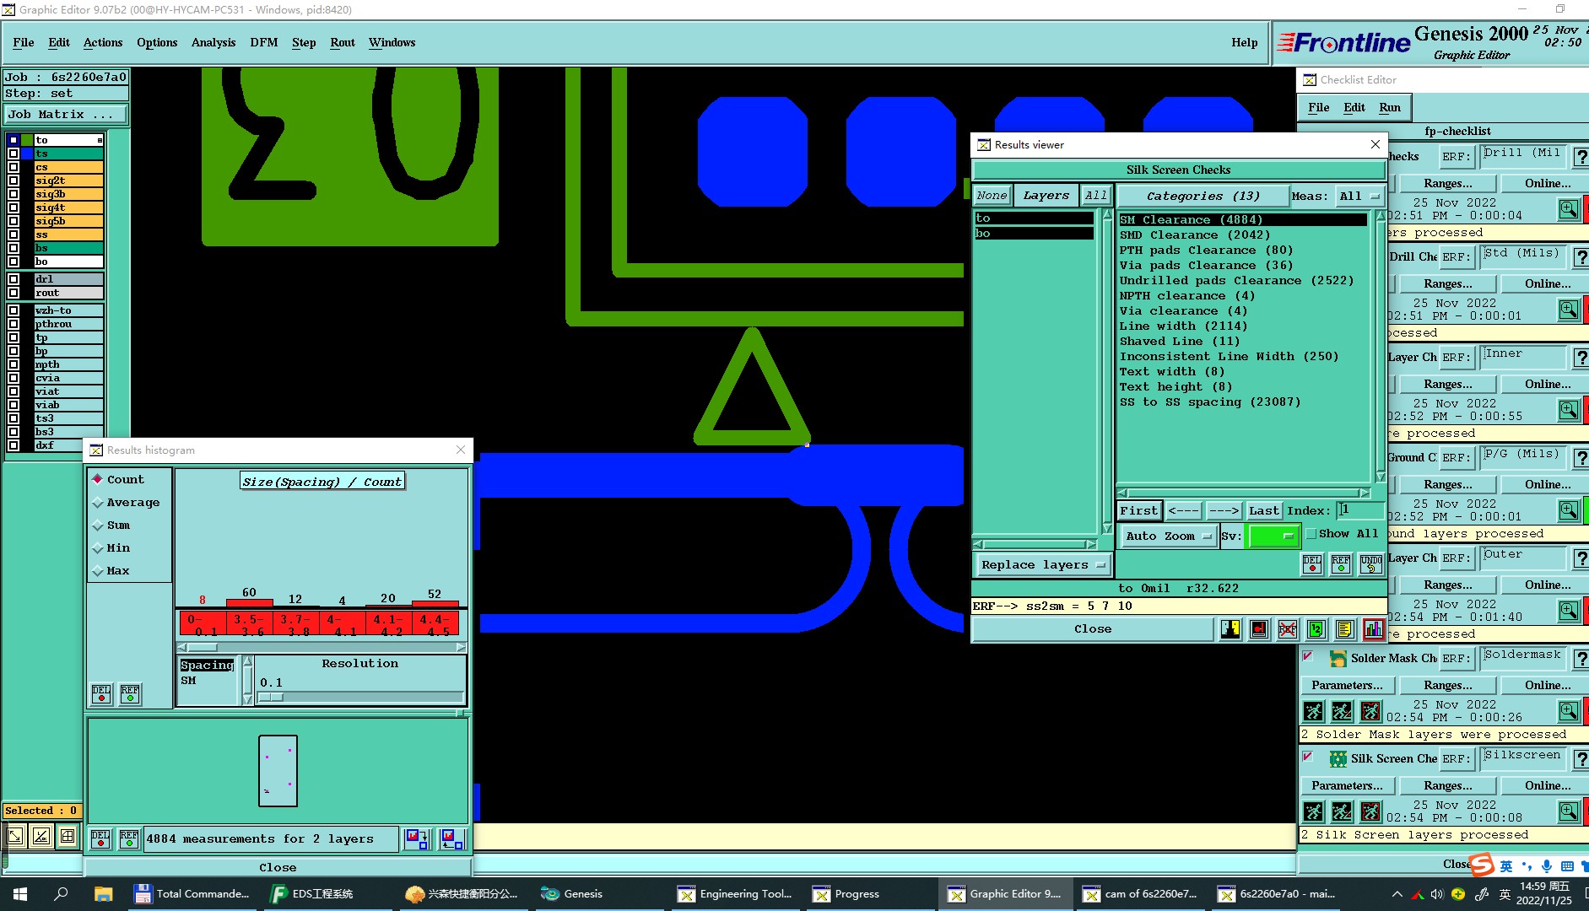Open Total Commander from taskbar
1589x911 pixels.
192,894
